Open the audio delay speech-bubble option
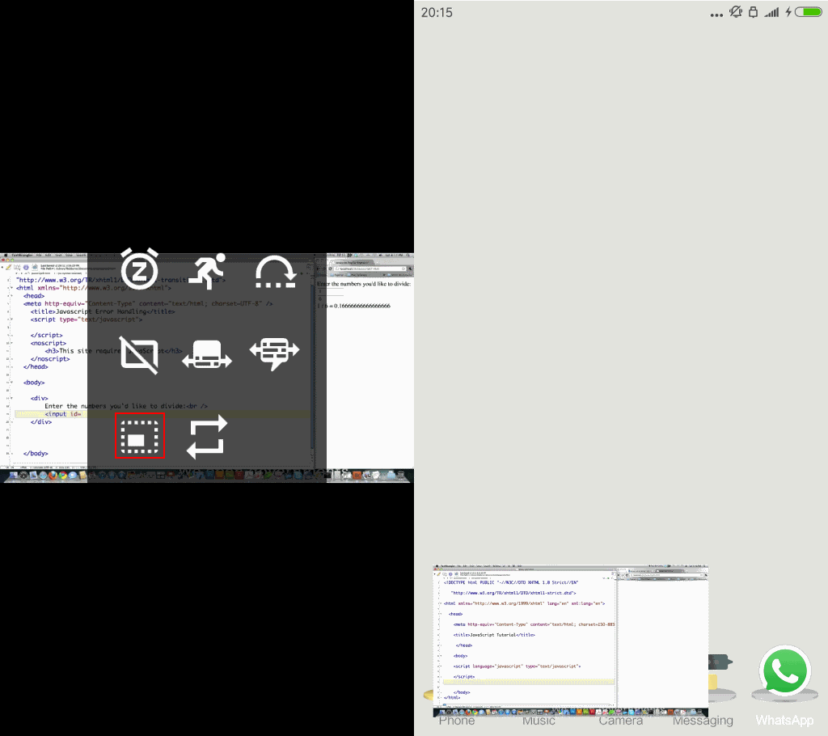828x736 pixels. pyautogui.click(x=274, y=353)
